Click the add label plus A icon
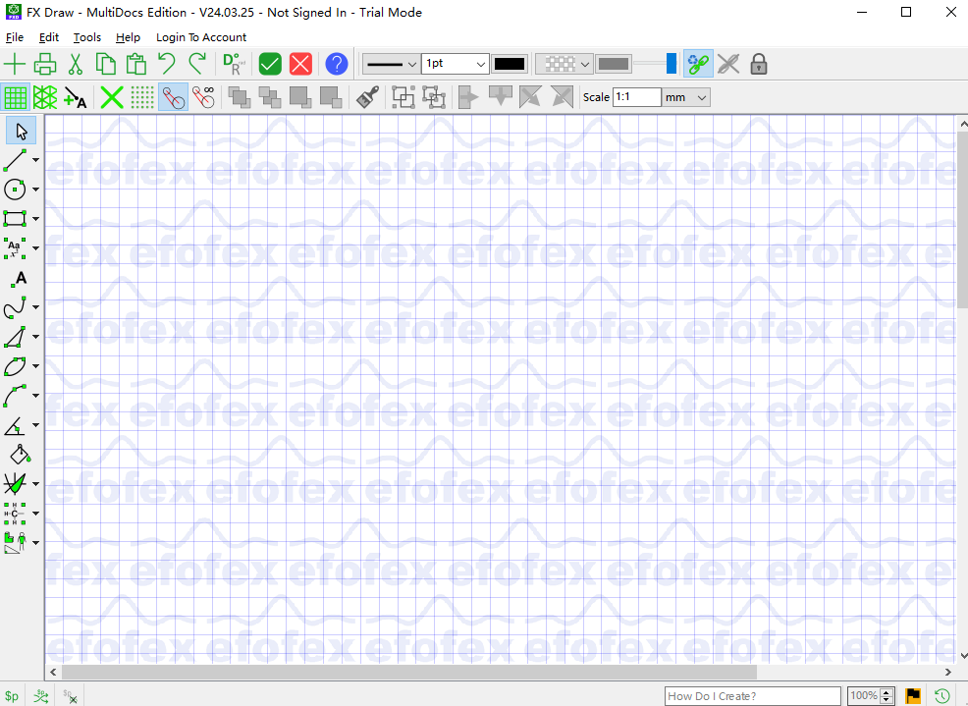968x706 pixels. pyautogui.click(x=76, y=97)
